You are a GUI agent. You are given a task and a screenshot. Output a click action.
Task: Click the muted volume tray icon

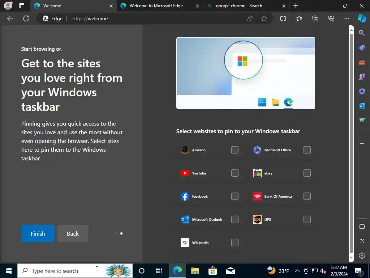click(x=323, y=271)
